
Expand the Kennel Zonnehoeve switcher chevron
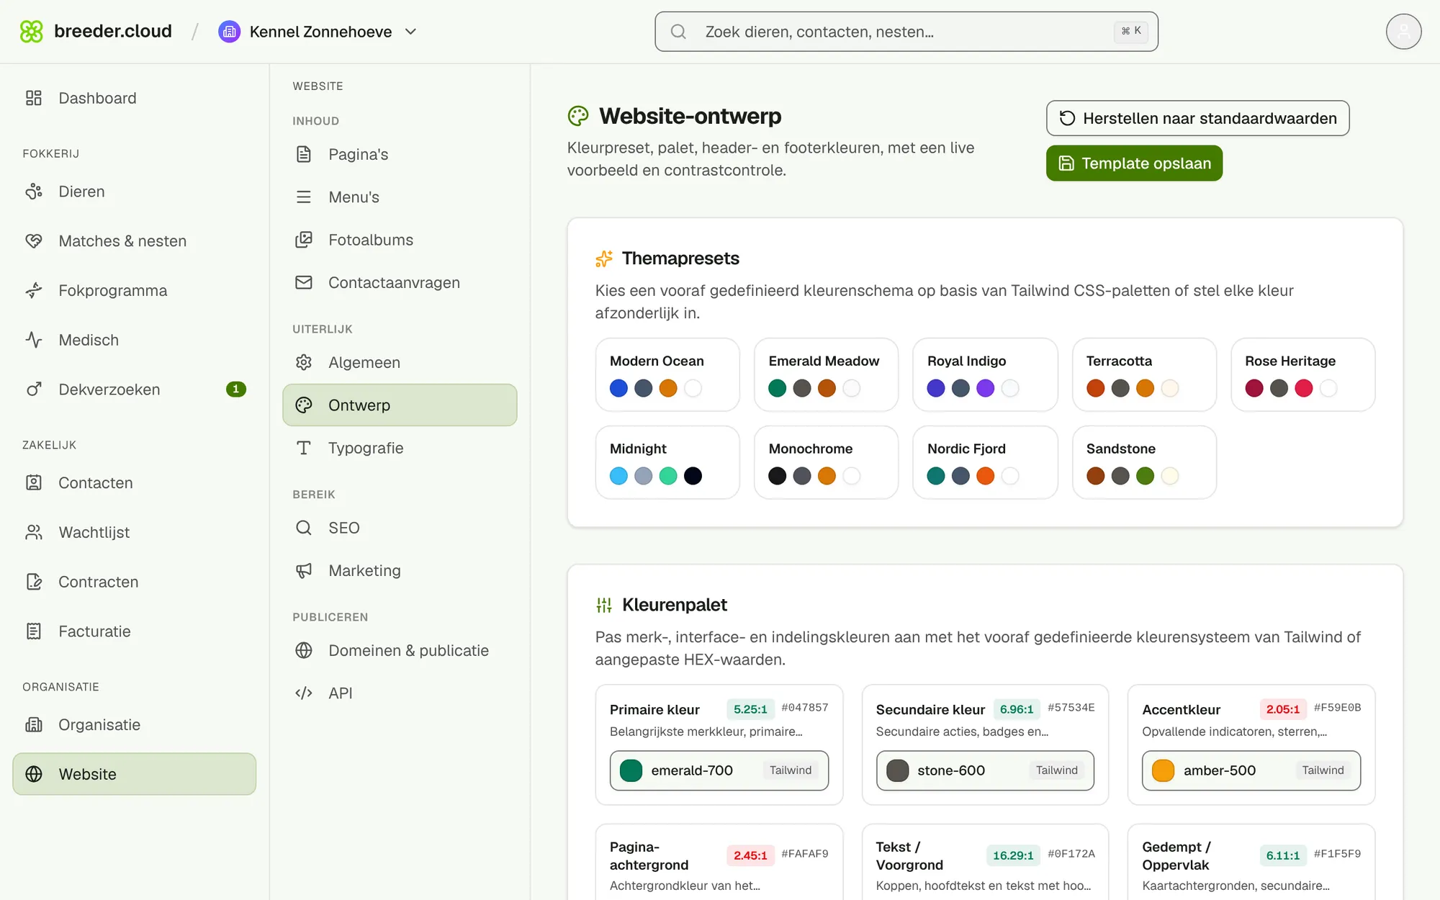[411, 32]
